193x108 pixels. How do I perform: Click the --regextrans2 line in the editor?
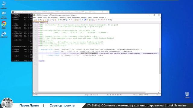tap(74, 55)
